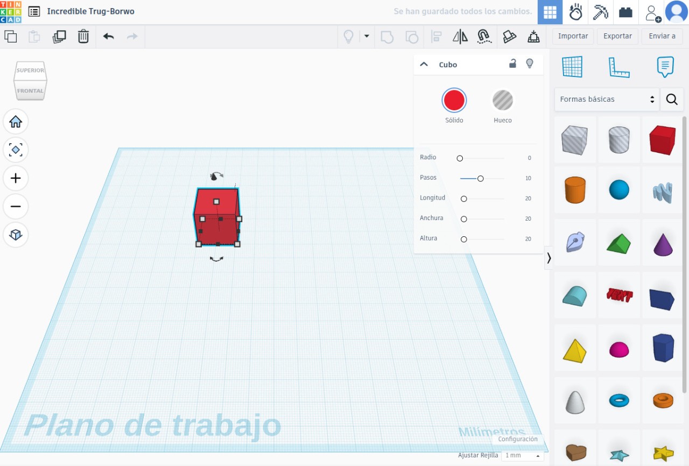The height and width of the screenshot is (466, 689).
Task: Open the Bricks view tab
Action: [625, 12]
